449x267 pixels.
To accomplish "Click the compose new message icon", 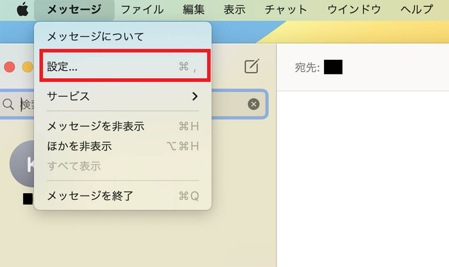I will [252, 66].
